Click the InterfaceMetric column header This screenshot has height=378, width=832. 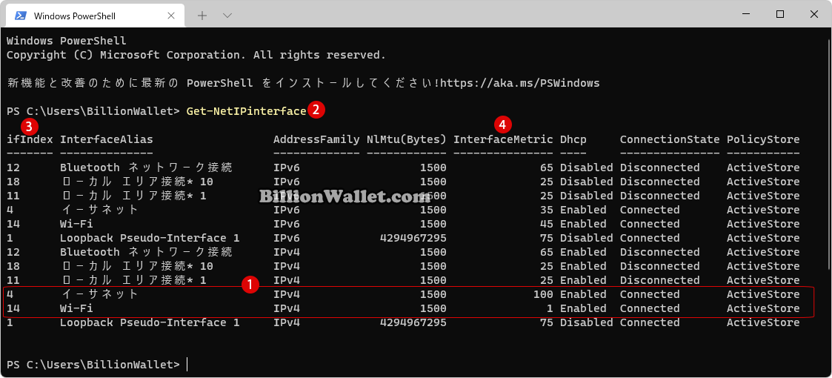pos(503,139)
